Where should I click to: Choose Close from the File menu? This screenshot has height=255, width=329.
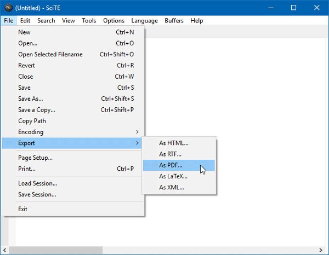tap(72, 77)
